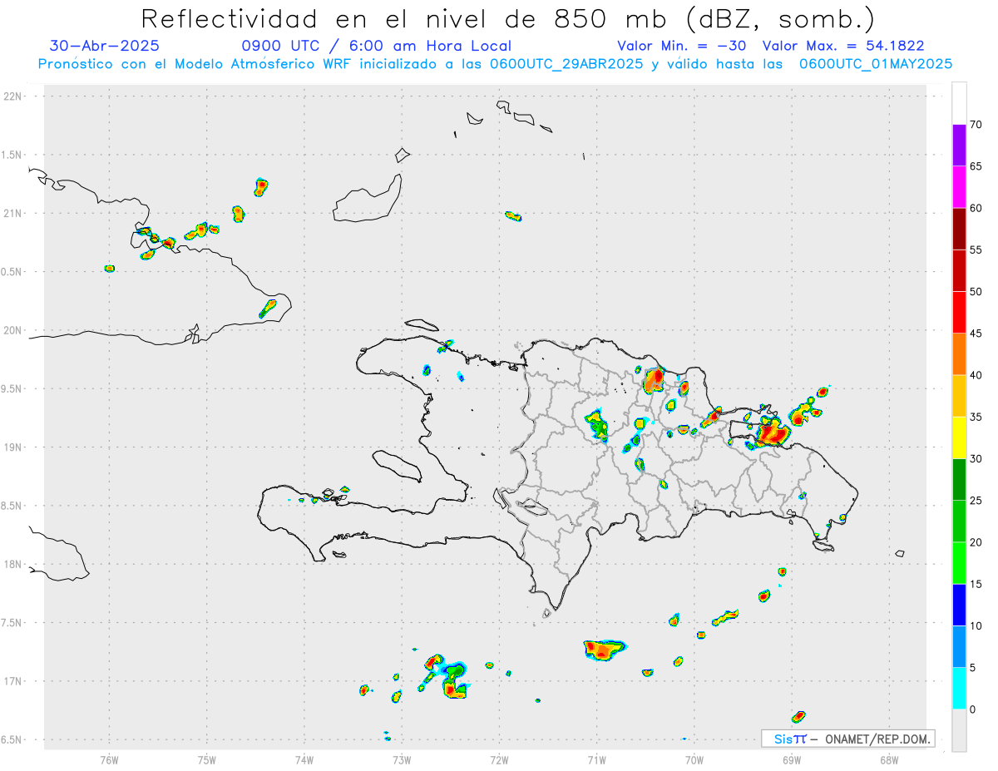
Task: Click the '70W' longitude label
Action: click(694, 759)
